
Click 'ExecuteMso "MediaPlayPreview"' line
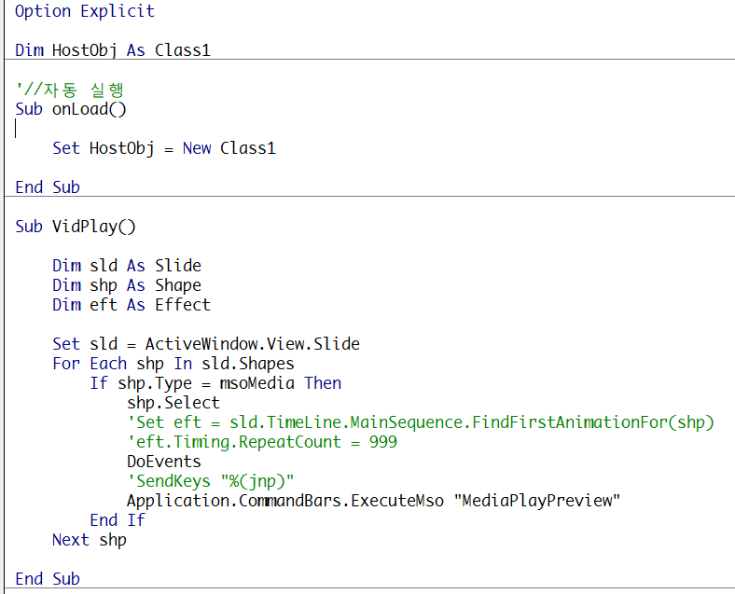click(x=374, y=501)
